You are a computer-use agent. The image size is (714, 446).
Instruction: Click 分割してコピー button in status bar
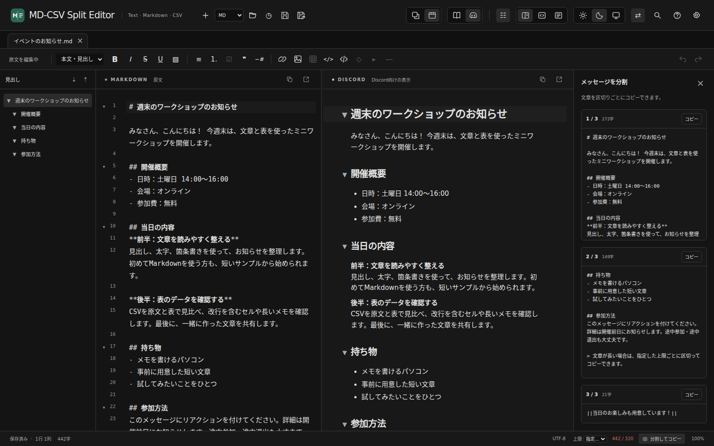662,439
